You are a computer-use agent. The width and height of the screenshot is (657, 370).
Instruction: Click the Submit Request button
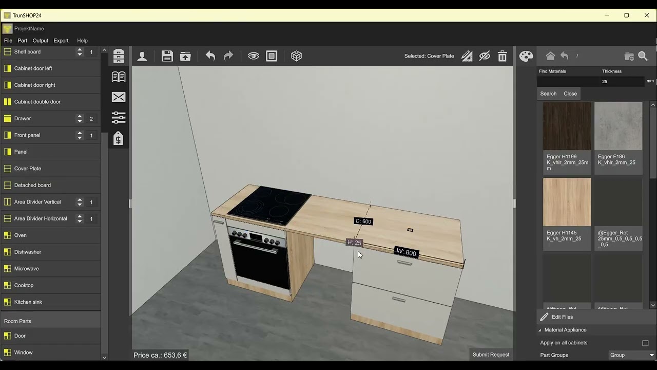tap(491, 355)
